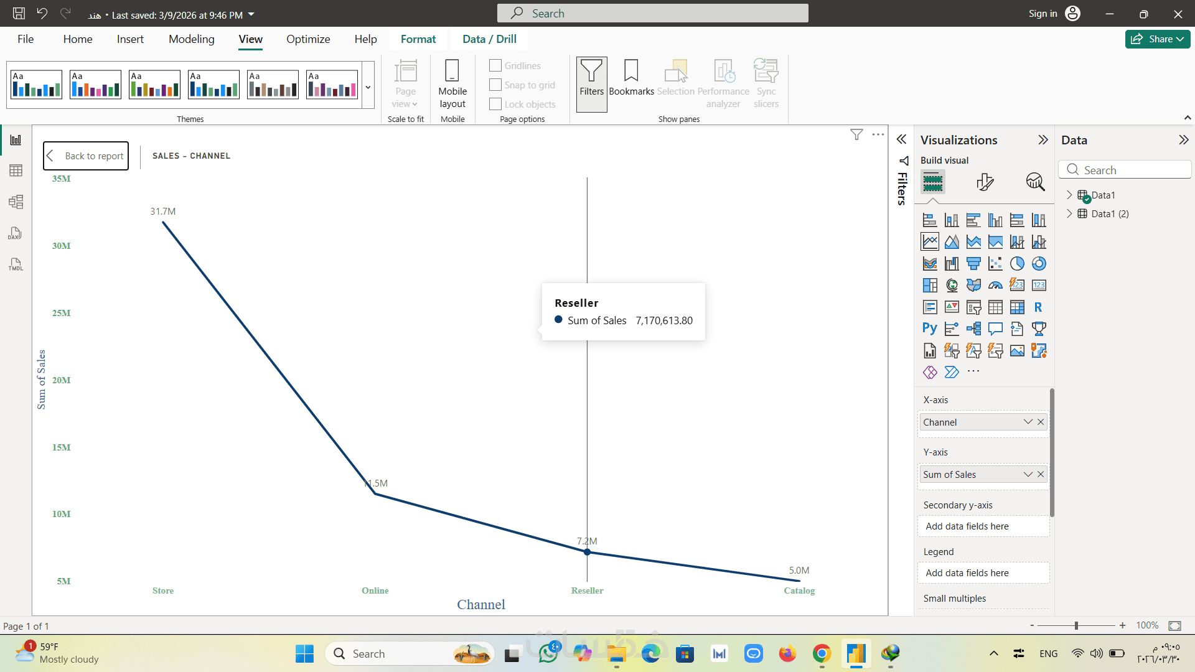
Task: Expand the Data1 table tree
Action: point(1069,195)
